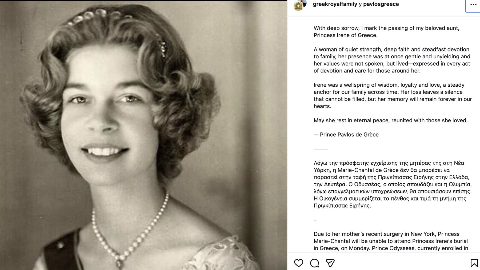This screenshot has width=480, height=270.
Task: Like the post with the heart icon
Action: click(299, 263)
